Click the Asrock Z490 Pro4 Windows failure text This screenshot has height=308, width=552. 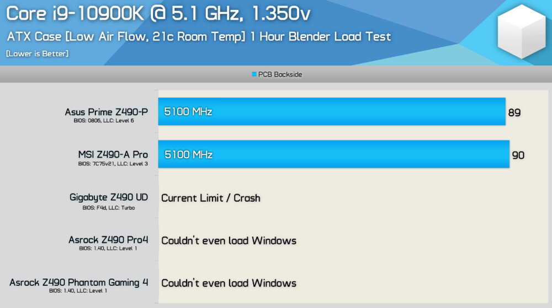[x=229, y=240]
